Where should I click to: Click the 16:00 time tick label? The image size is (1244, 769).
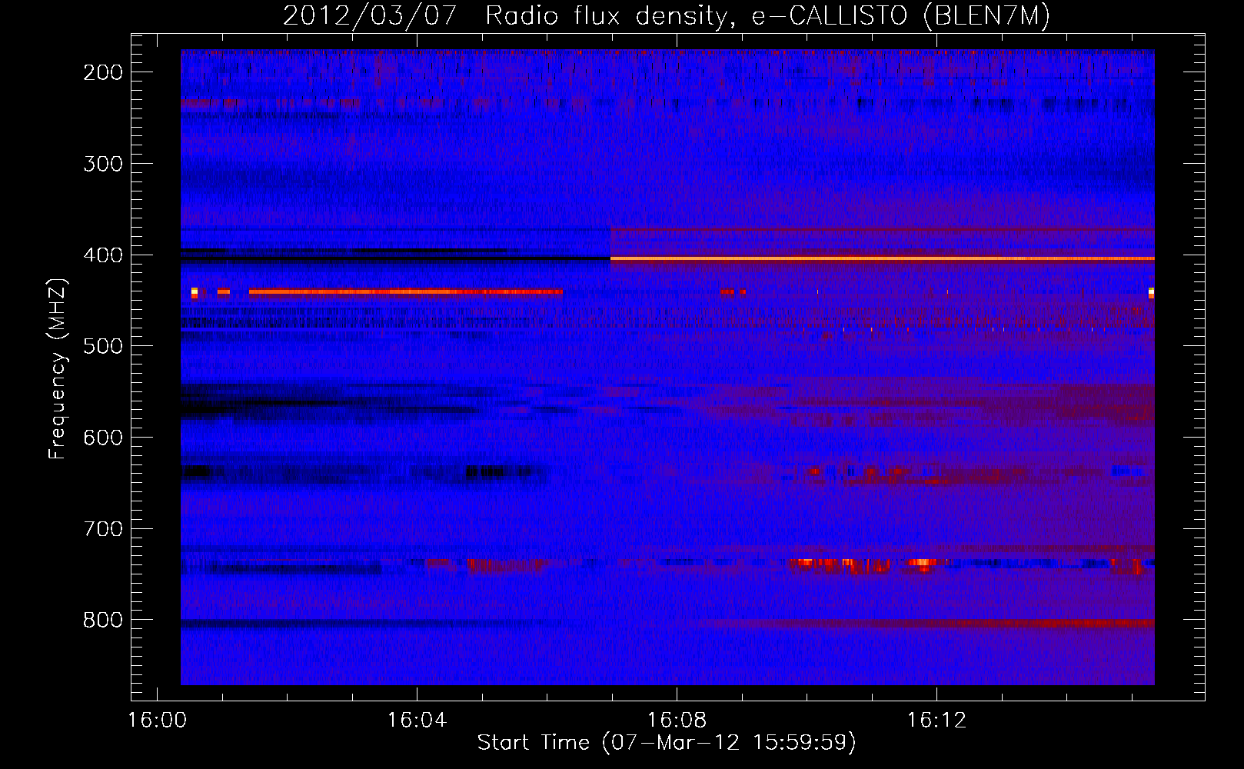[x=158, y=721]
